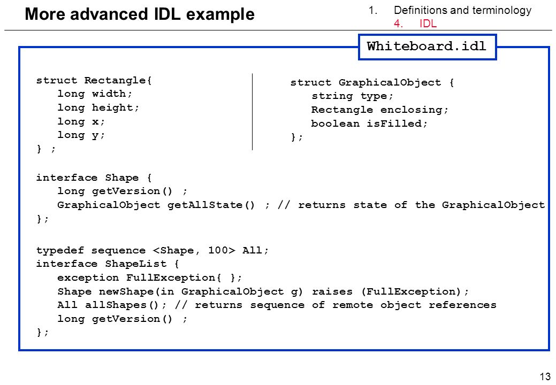
Task: Click the slide title 'More advanced IDL example'
Action: pyautogui.click(x=140, y=14)
